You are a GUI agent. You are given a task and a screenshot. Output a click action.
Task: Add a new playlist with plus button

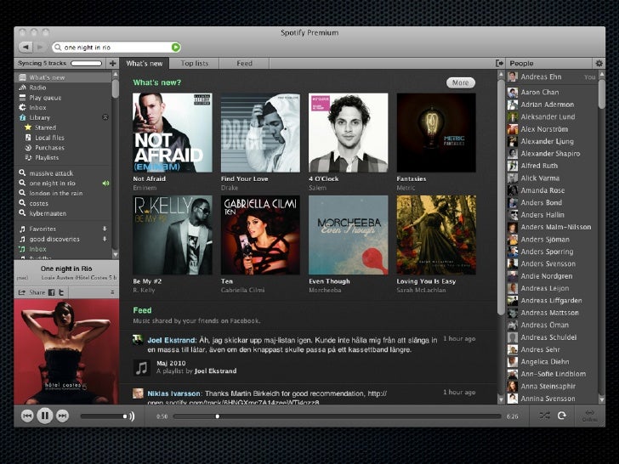coord(112,63)
